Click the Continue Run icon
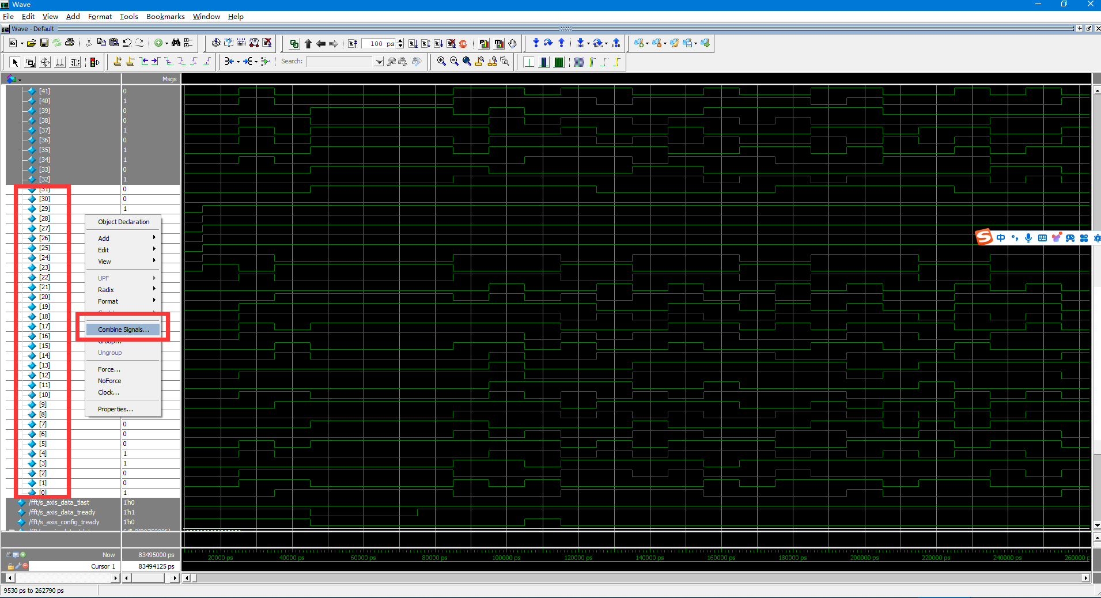Screen dimensions: 1101x598 click(x=426, y=44)
